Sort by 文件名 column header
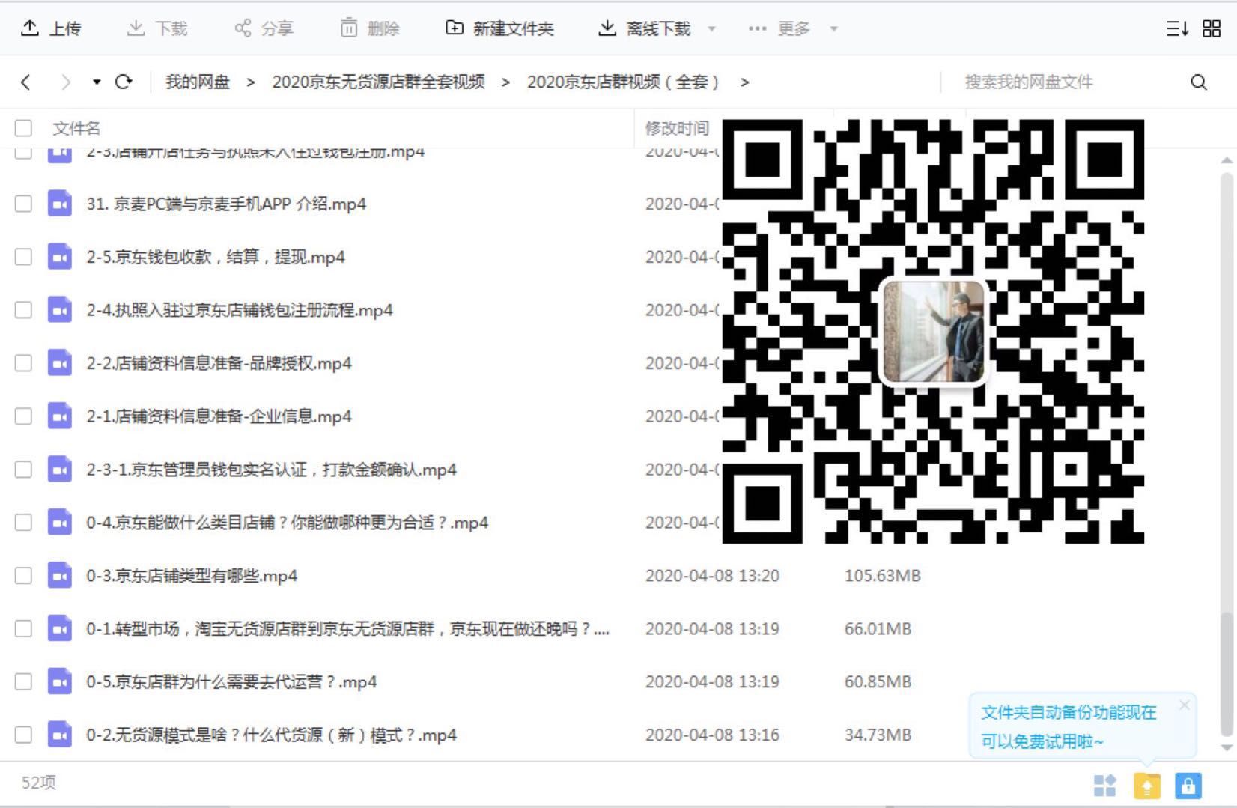 (76, 128)
